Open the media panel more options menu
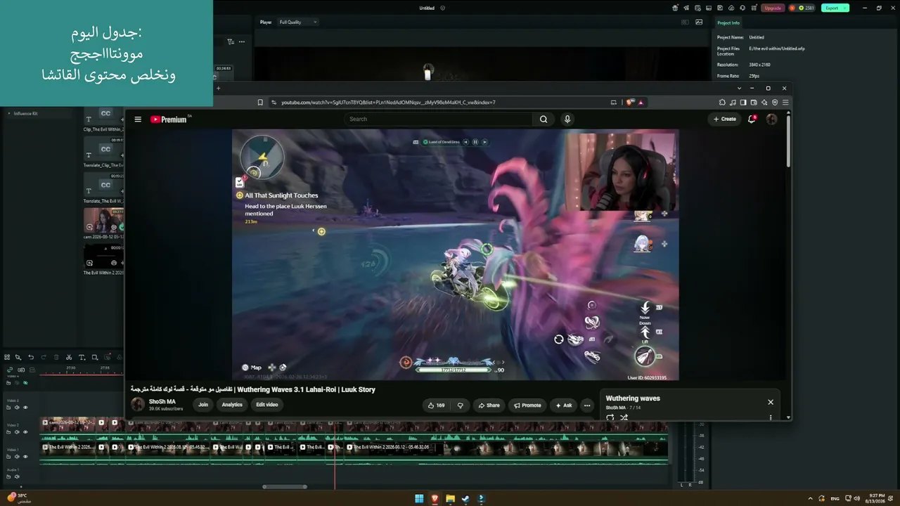The height and width of the screenshot is (506, 900). click(x=242, y=41)
